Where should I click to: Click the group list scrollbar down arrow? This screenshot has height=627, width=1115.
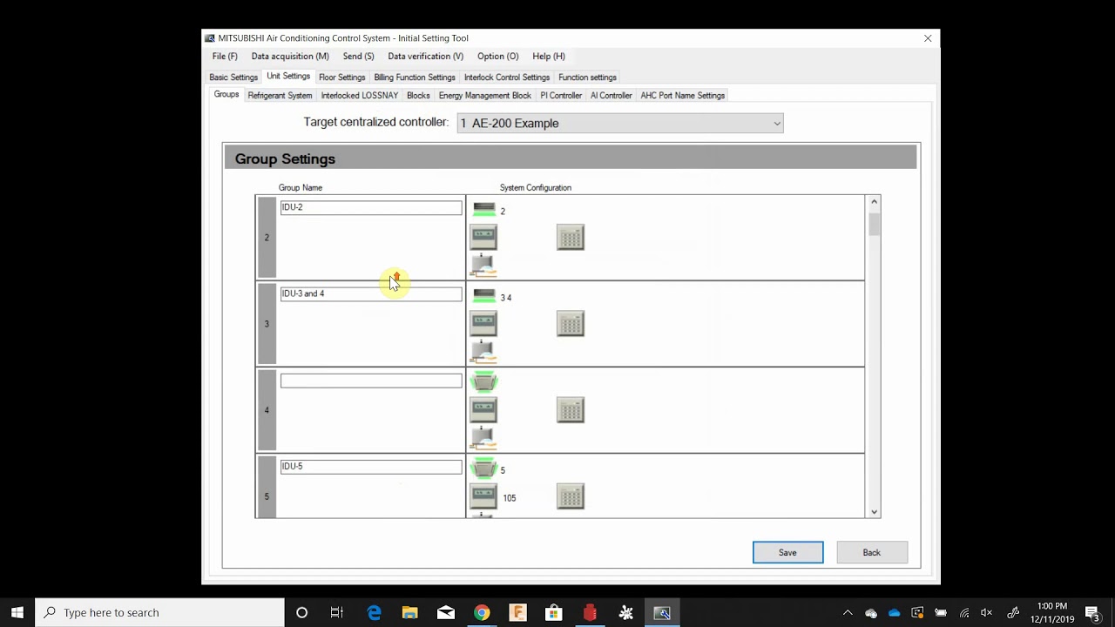[874, 511]
